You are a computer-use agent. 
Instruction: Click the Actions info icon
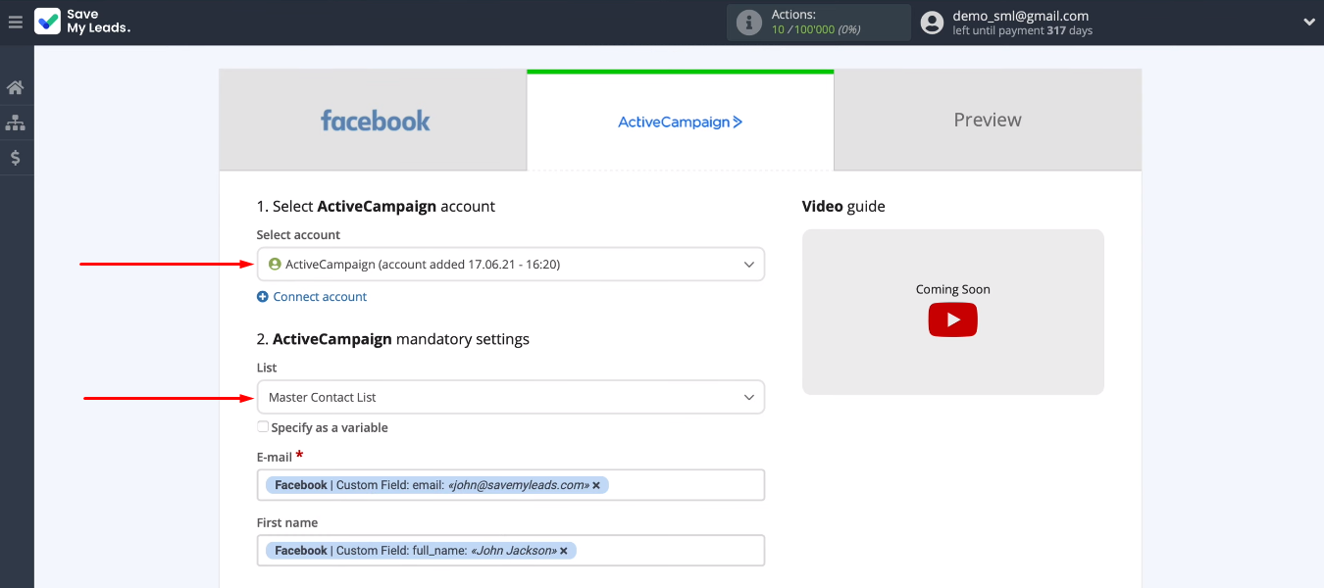[749, 22]
